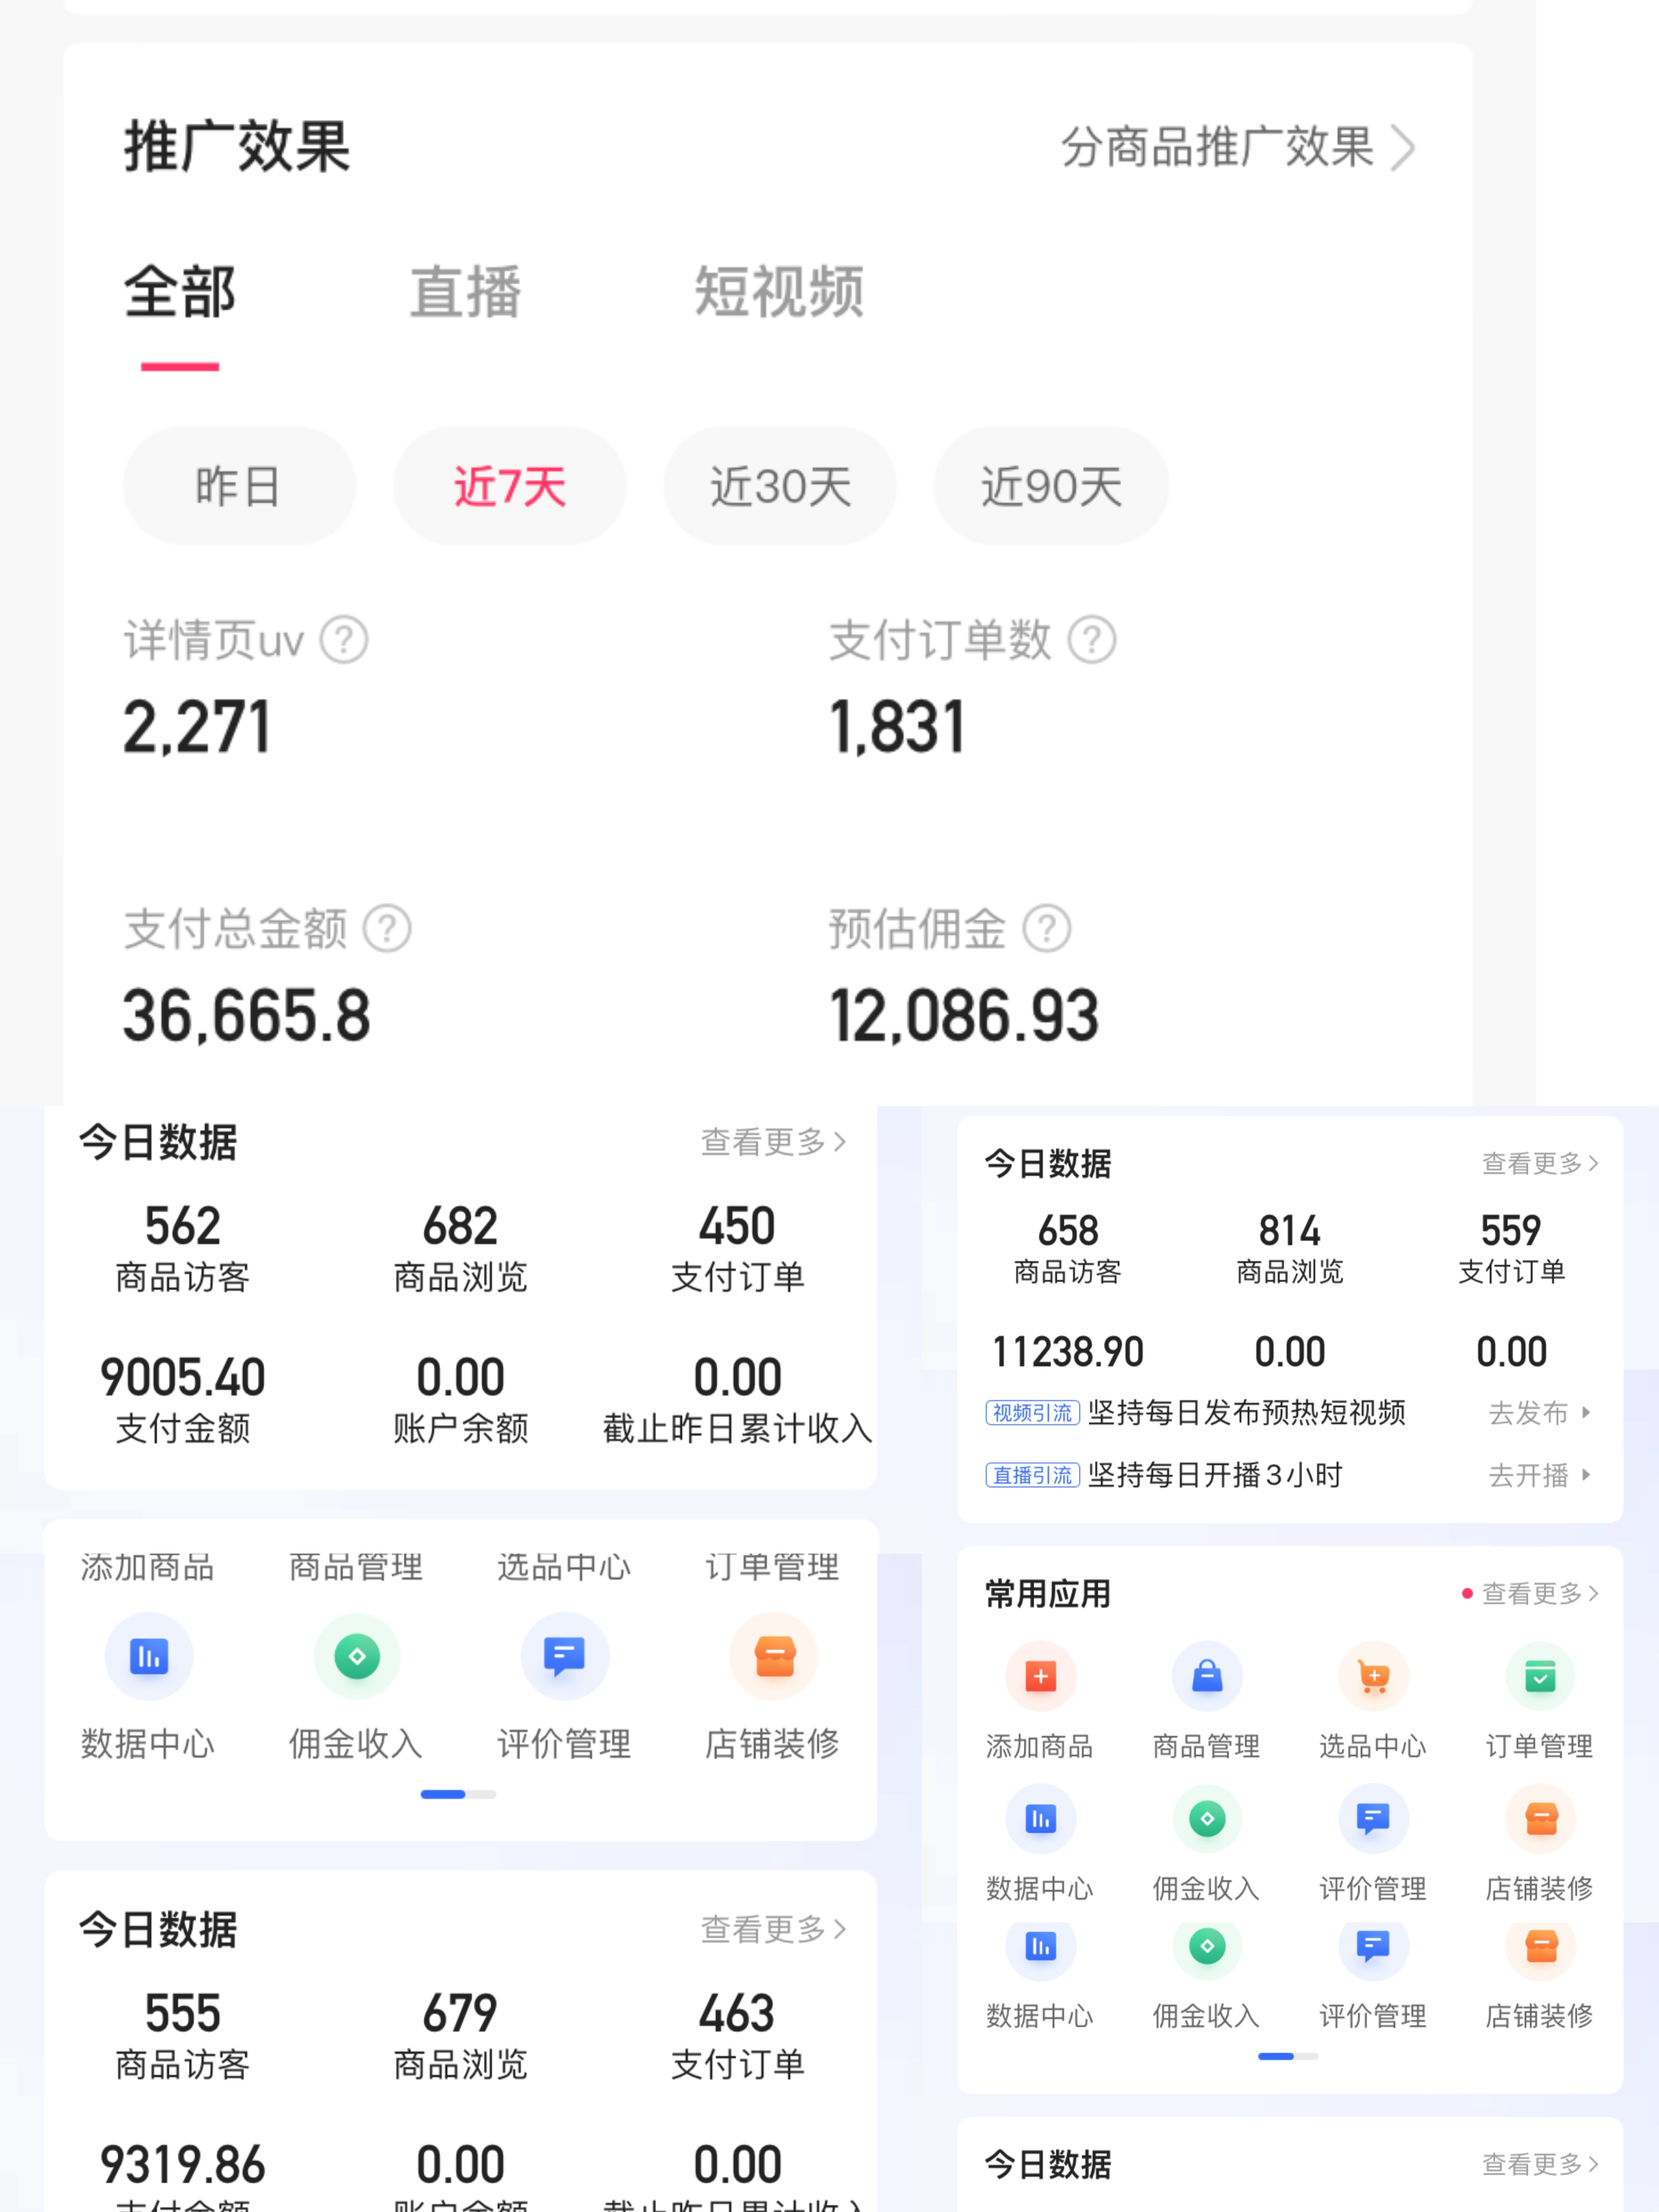Open the blue bag 商品管理 icon
The width and height of the screenshot is (1659, 2212).
pyautogui.click(x=1207, y=1676)
